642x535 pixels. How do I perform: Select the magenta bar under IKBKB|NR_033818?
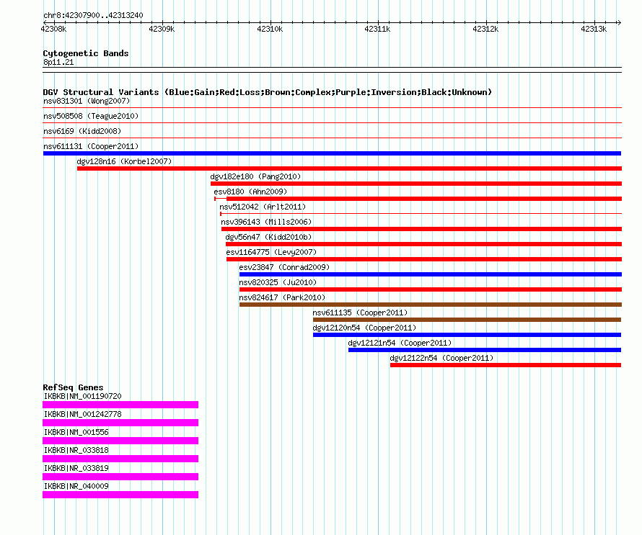pyautogui.click(x=120, y=459)
